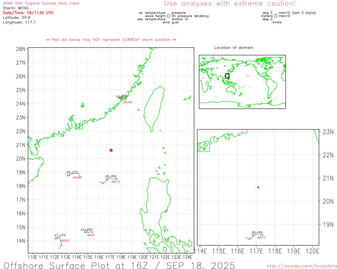
Task: Click the 'Storm: MITAG' text
Action: 16,8
